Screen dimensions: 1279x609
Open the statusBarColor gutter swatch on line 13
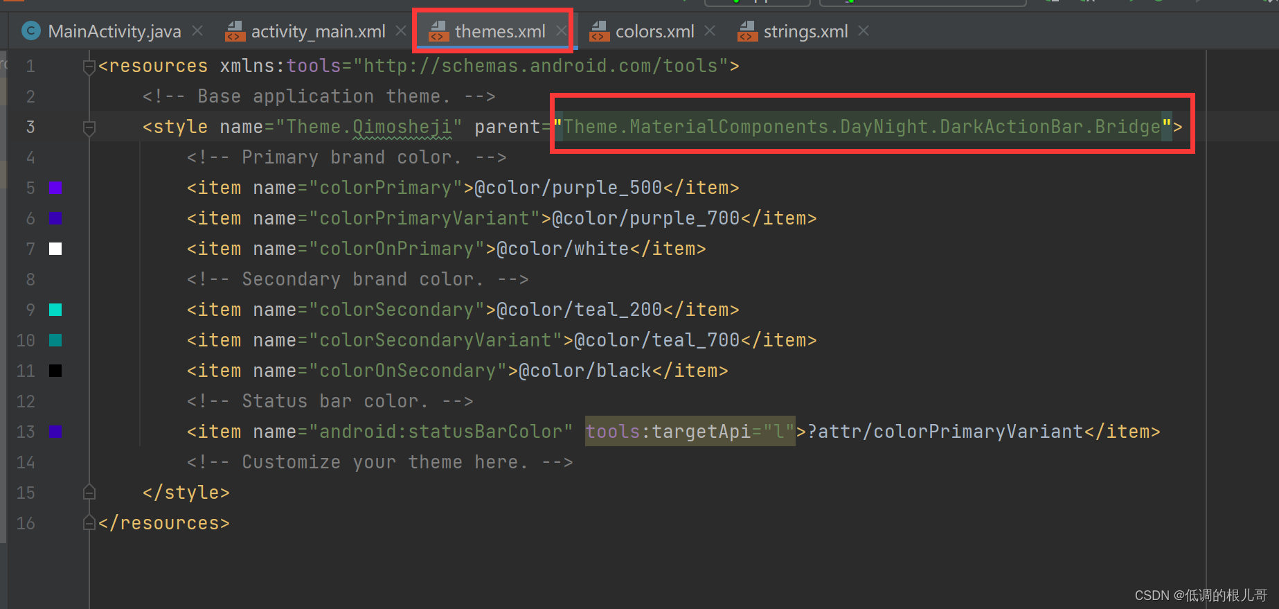tap(56, 432)
